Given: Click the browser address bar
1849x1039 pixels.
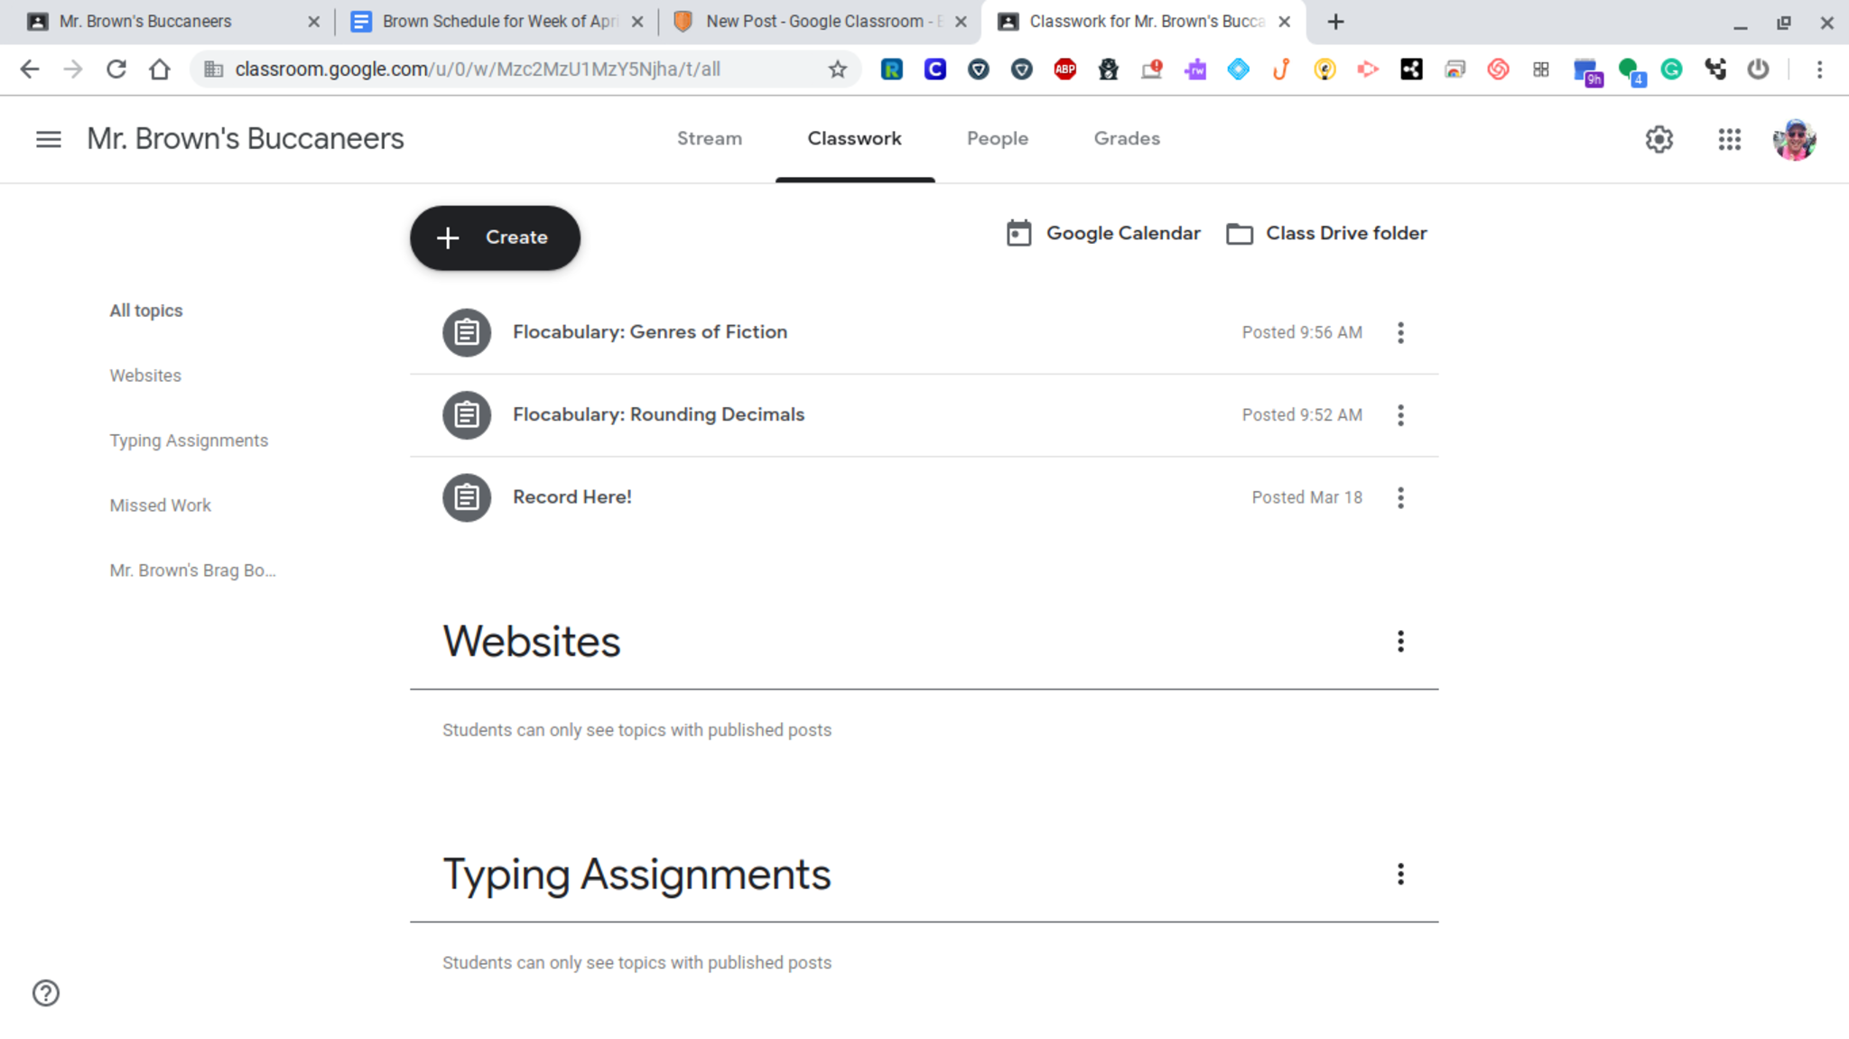Looking at the screenshot, I should coord(524,70).
